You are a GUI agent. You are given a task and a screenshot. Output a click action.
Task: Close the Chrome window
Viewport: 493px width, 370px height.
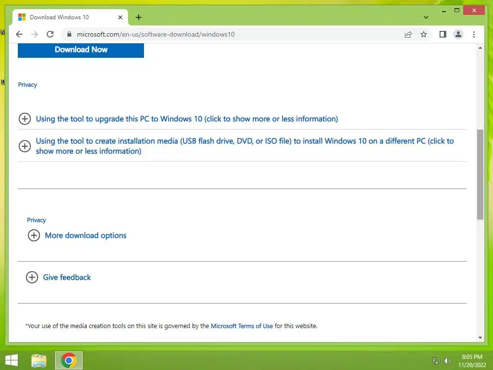pyautogui.click(x=474, y=11)
